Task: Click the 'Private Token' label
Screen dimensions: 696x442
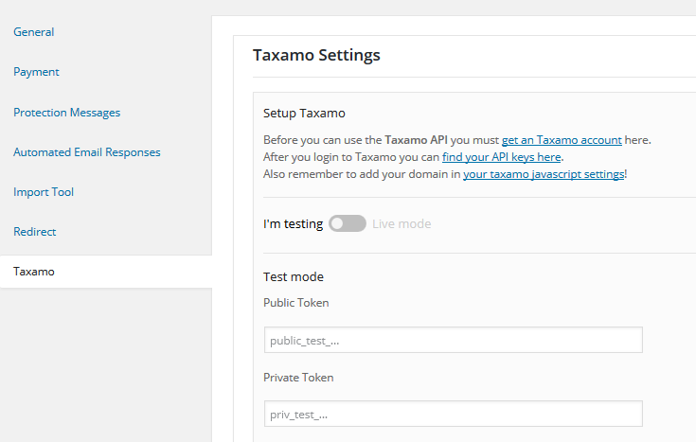Action: [x=298, y=378]
